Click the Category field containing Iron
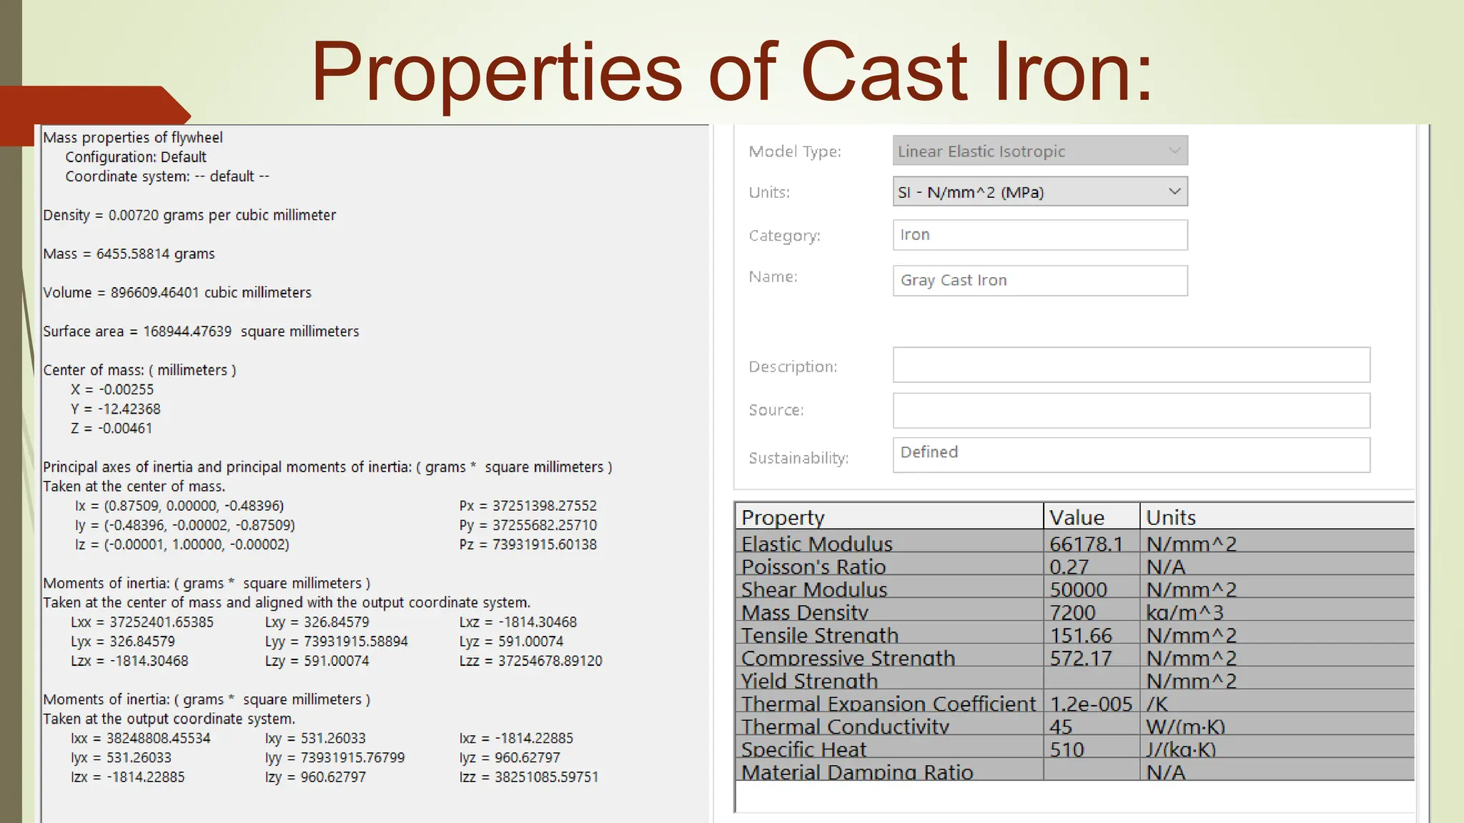The height and width of the screenshot is (823, 1464). (x=1040, y=235)
